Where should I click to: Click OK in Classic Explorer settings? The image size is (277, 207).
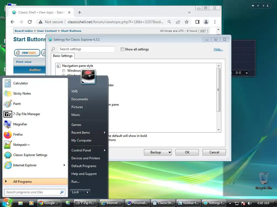coord(187,152)
